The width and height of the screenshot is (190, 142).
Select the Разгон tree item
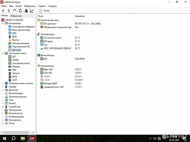[x=16, y=40]
